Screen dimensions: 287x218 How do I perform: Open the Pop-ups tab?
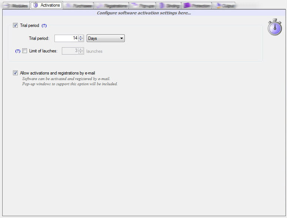pos(142,6)
